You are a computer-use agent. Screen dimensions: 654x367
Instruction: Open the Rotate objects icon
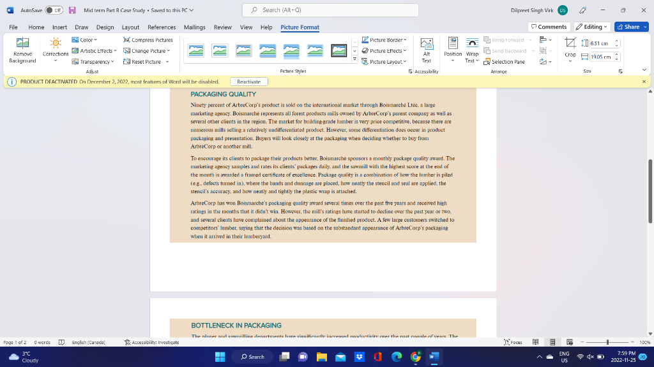coord(545,62)
